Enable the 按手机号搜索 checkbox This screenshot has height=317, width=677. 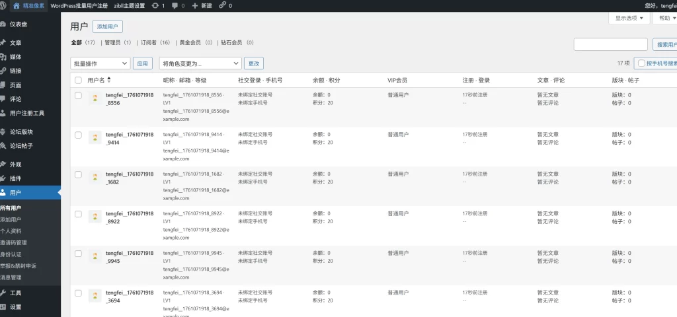641,63
